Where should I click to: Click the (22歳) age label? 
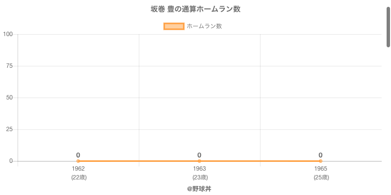tap(79, 177)
